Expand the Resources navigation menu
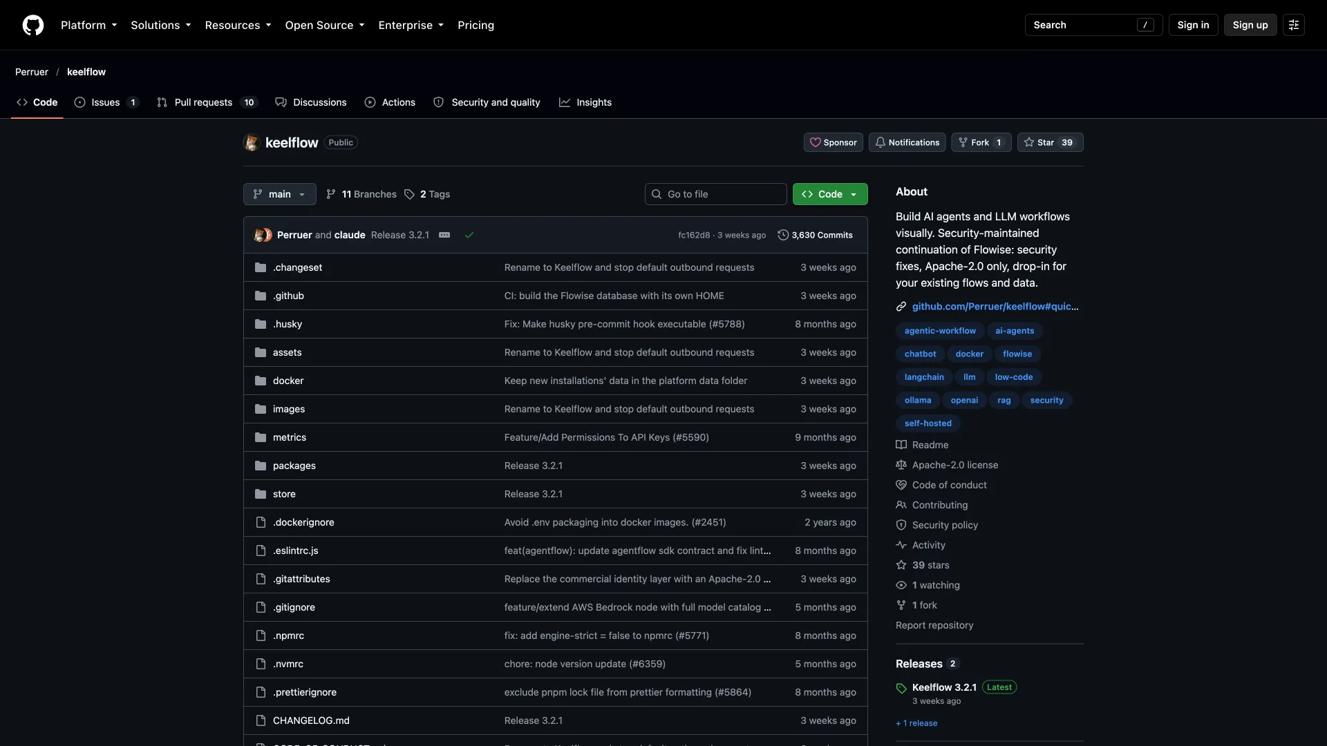 238,25
